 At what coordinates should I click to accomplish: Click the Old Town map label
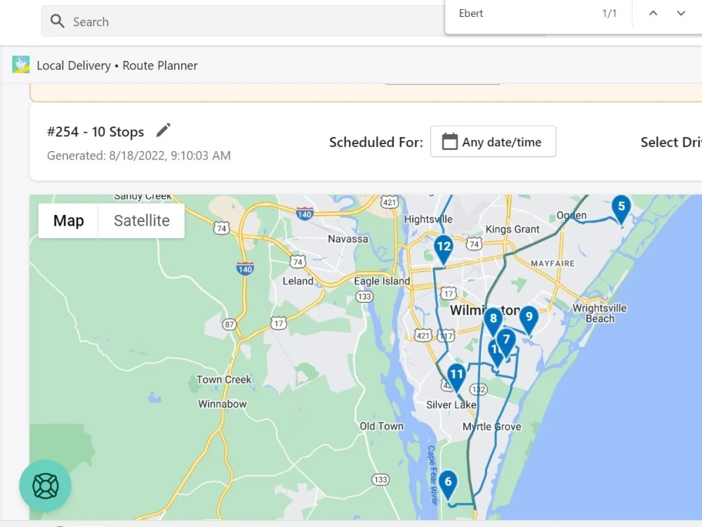(x=381, y=427)
